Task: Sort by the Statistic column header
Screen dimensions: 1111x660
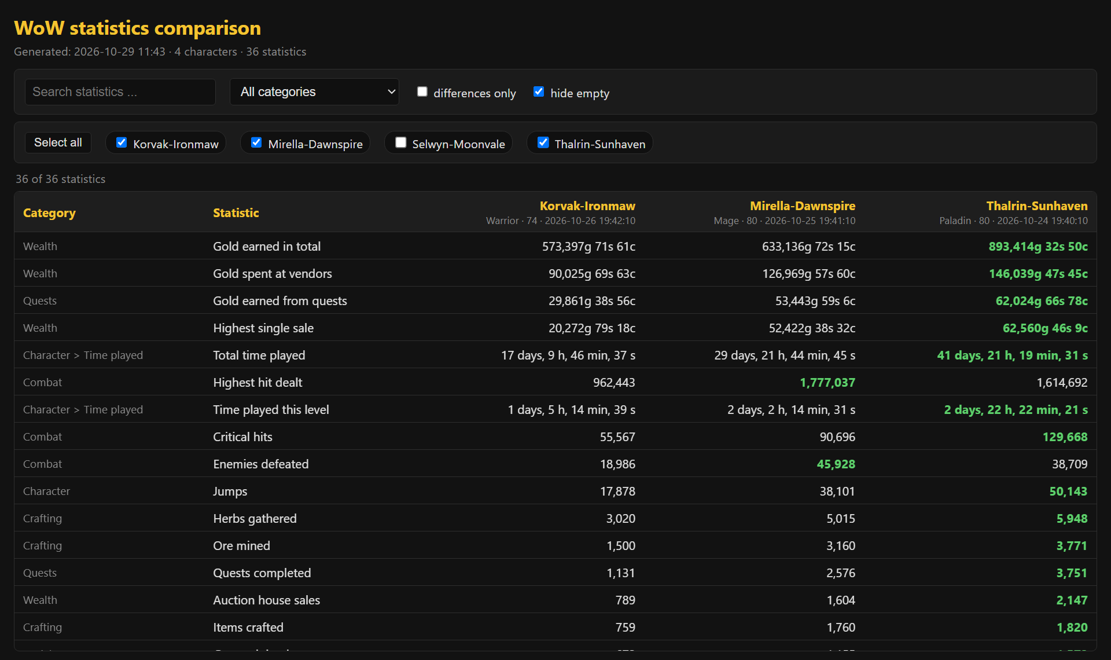Action: 236,212
